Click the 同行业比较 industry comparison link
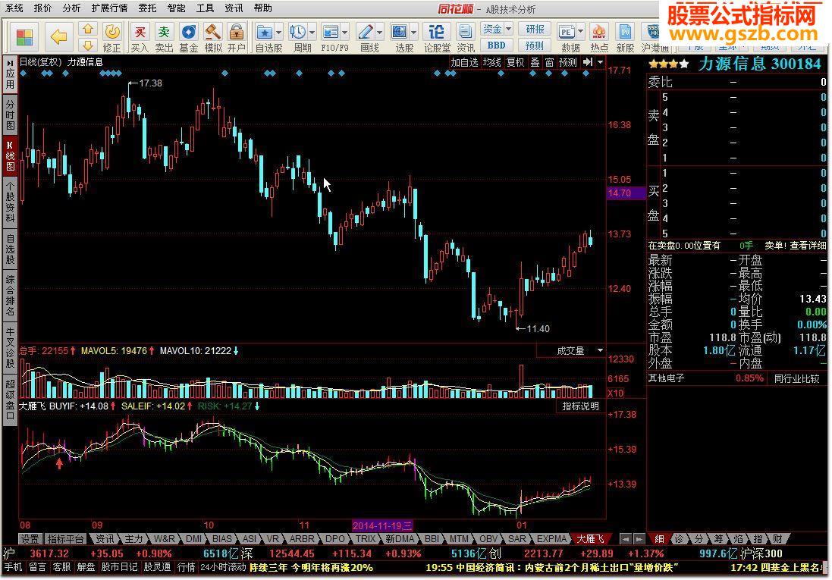 click(x=796, y=378)
